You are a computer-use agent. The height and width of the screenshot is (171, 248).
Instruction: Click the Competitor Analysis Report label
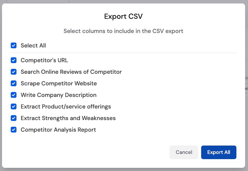pos(58,130)
